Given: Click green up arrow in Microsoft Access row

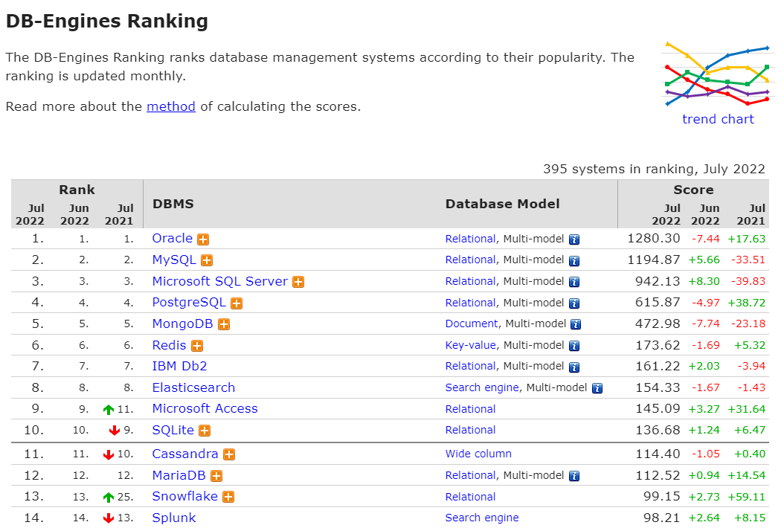Looking at the screenshot, I should tap(109, 410).
